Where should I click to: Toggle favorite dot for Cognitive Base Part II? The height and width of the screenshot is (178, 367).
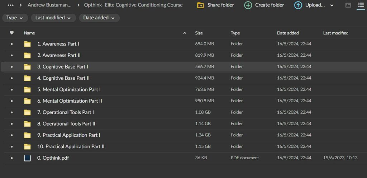point(11,78)
